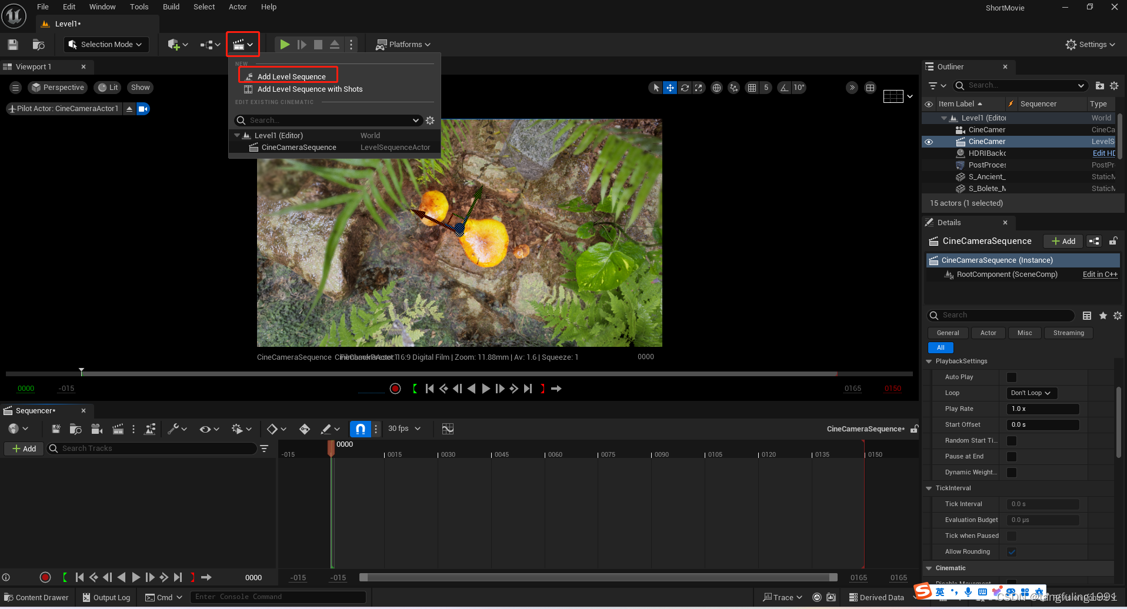The width and height of the screenshot is (1127, 609).
Task: Toggle rotation snapping angle icon
Action: click(x=784, y=88)
